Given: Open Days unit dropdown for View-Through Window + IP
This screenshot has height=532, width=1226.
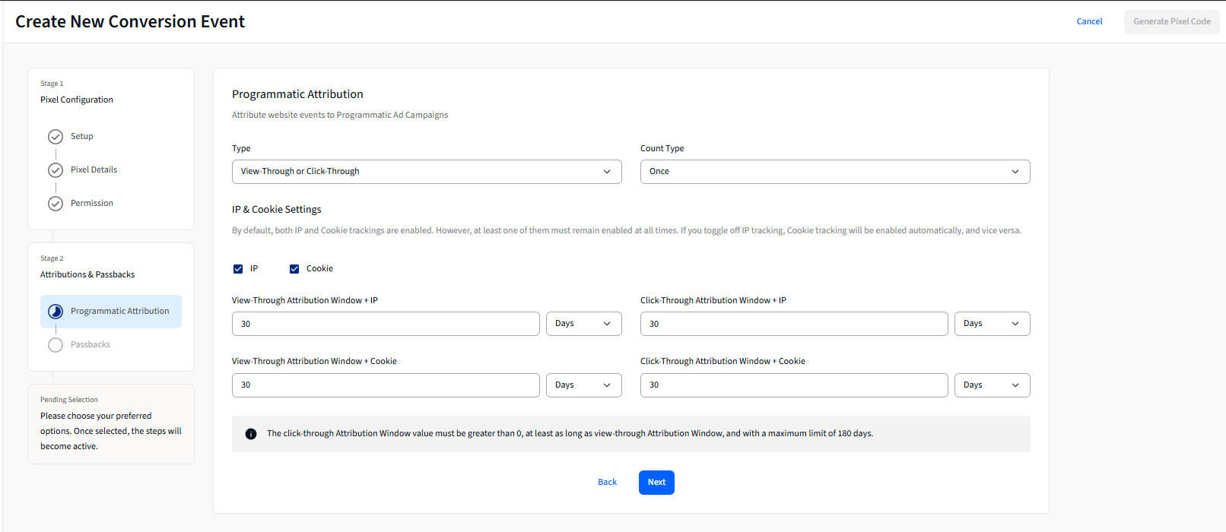Looking at the screenshot, I should pos(584,324).
